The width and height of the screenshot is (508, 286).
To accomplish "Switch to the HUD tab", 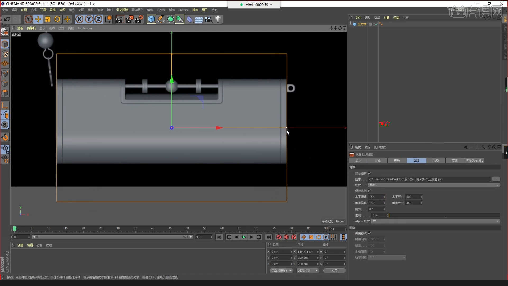I will click(x=436, y=160).
